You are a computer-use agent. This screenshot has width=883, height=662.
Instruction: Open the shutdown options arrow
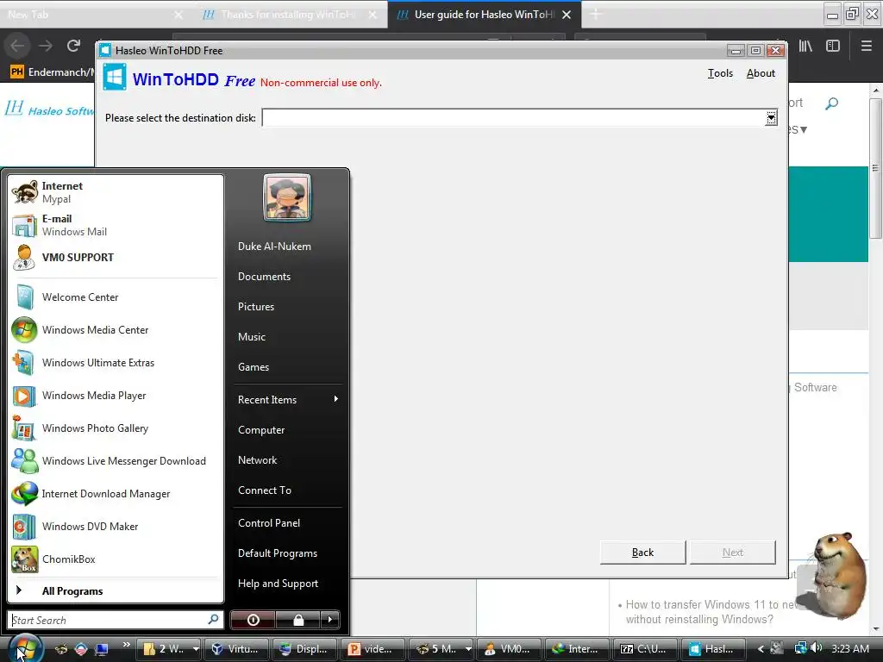tap(330, 620)
